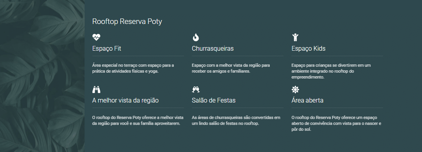This screenshot has width=422, height=152.
Task: Click the Rooftop Reserva Poty section title
Action: pos(127,22)
